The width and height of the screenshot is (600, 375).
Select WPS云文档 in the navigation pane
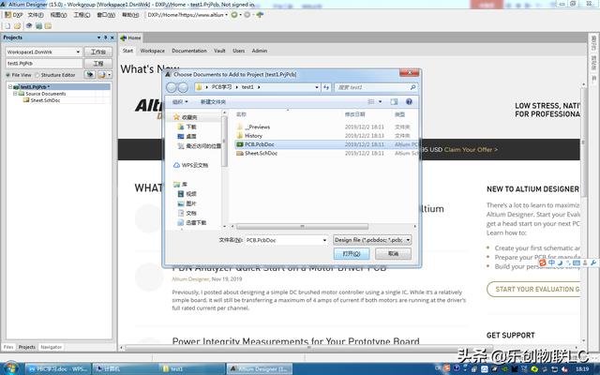191,165
